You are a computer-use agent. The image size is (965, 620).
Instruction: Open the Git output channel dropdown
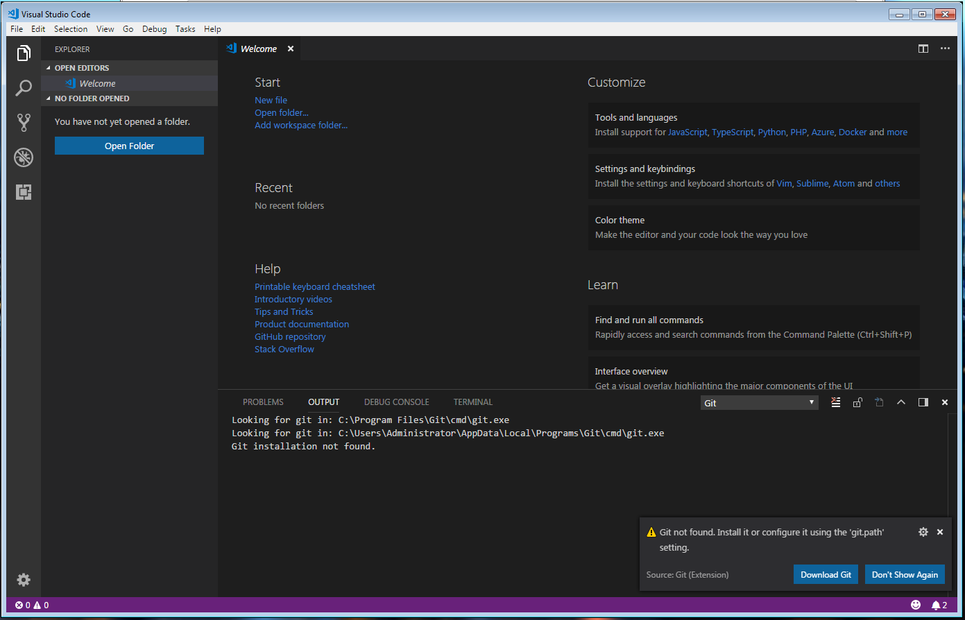(759, 403)
